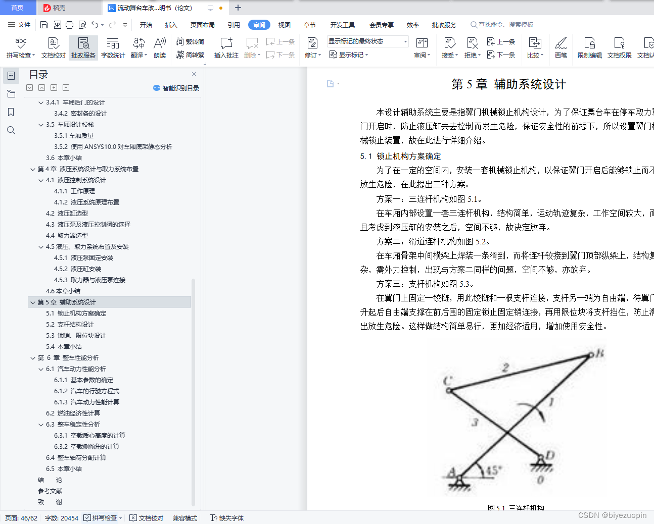Image resolution: width=654 pixels, height=524 pixels.
Task: Click 文档校对 in the status bar
Action: tap(147, 518)
